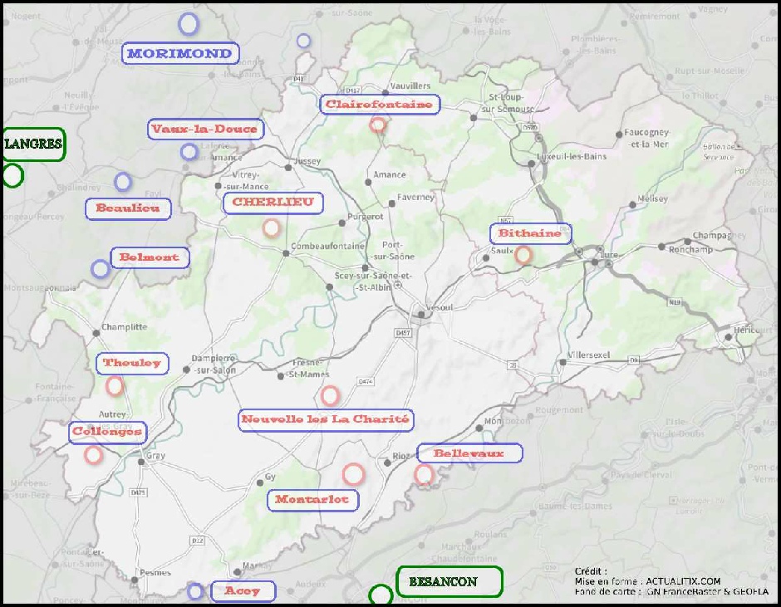Click the Neuvelle les La Charité label
Image resolution: width=781 pixels, height=607 pixels.
327,419
